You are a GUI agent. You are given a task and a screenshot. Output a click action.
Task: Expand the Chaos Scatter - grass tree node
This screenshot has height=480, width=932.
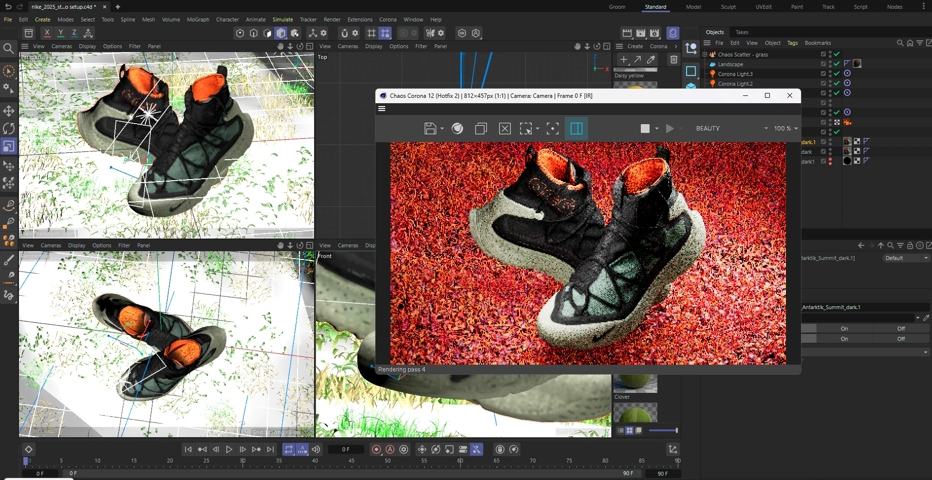coord(705,55)
